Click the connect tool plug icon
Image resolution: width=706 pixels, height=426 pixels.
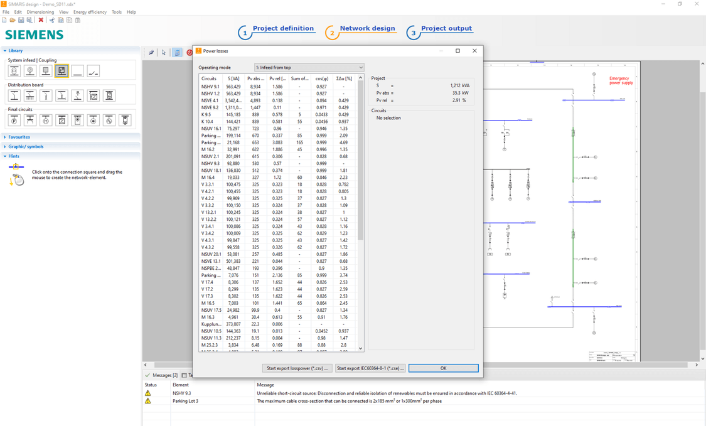click(x=151, y=52)
